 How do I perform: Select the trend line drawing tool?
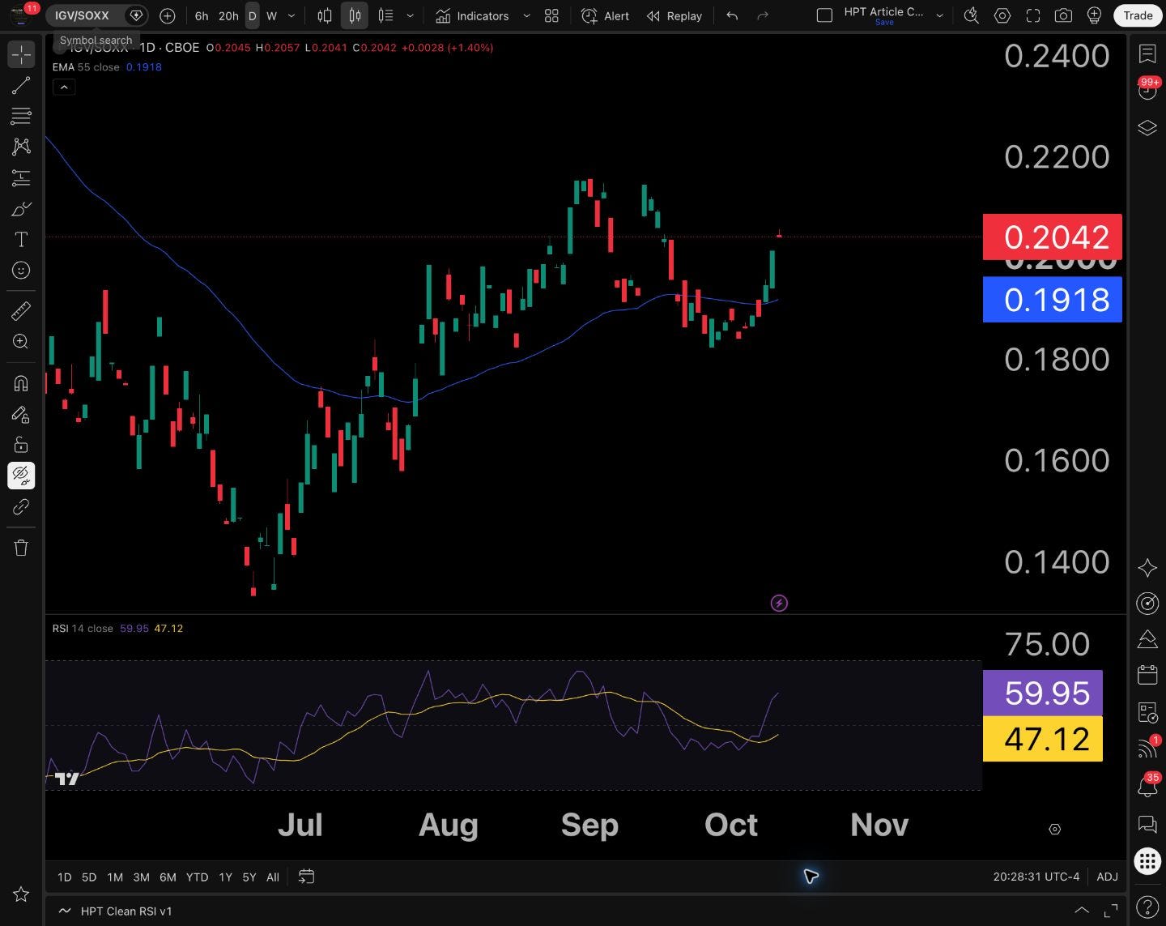click(x=21, y=85)
